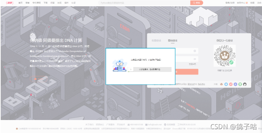Grab the captcha slider handle with arrows

(x=131, y=69)
